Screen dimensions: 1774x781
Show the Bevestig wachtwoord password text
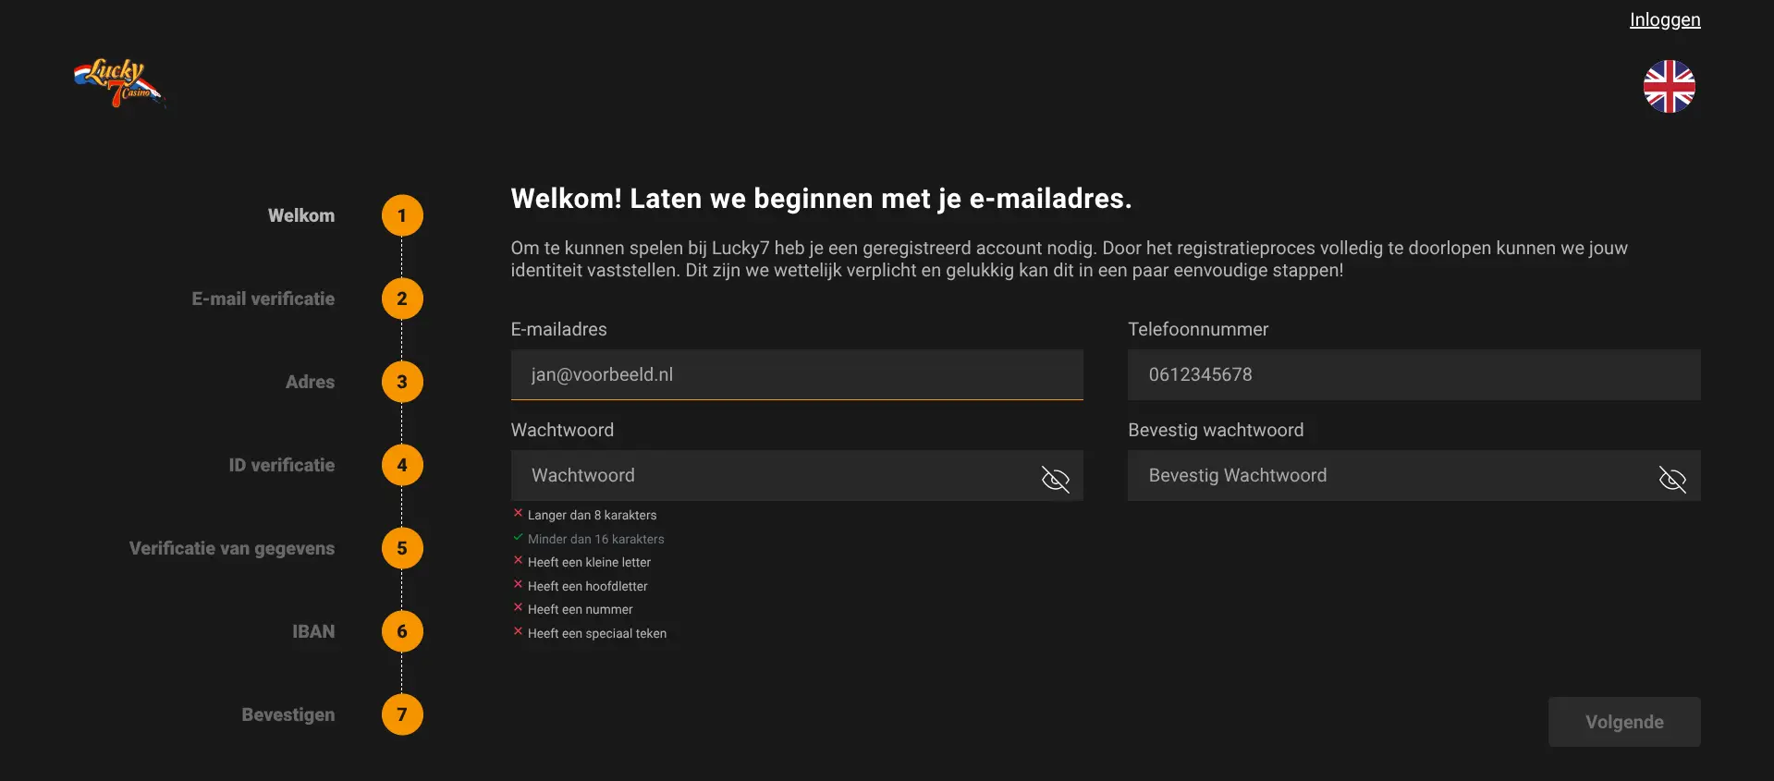pos(1672,479)
